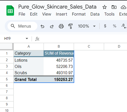Click the select-all corner box

tap(6, 46)
